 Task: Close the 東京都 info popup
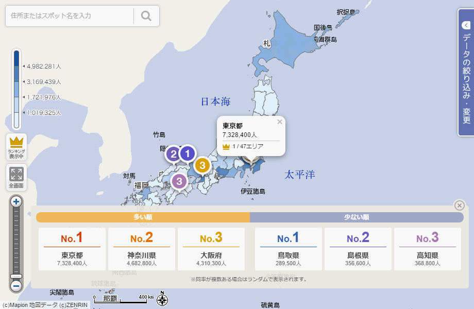point(280,122)
